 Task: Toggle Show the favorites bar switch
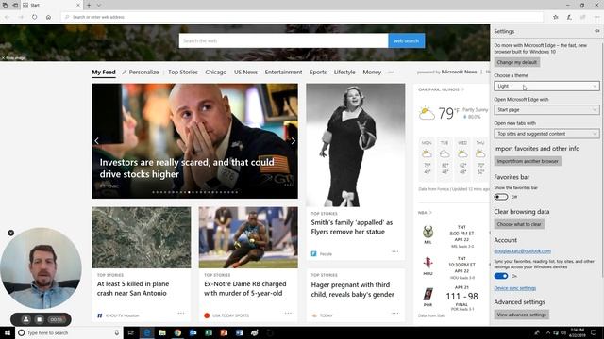point(501,197)
